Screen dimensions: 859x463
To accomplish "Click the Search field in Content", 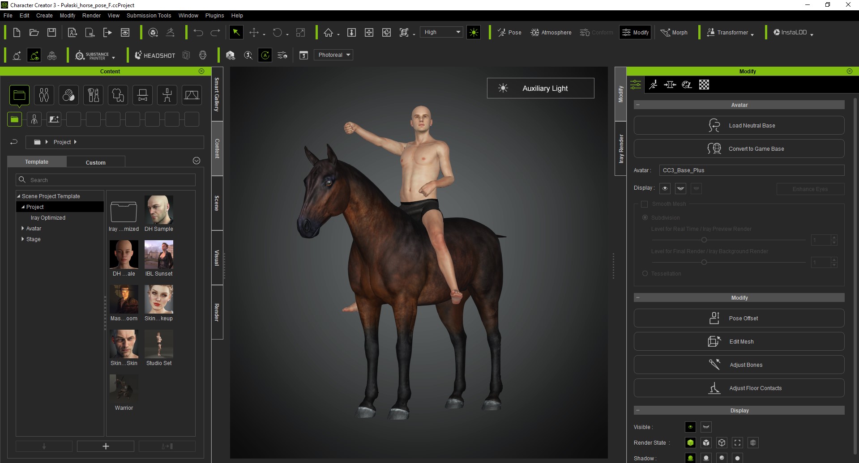I will (x=106, y=180).
